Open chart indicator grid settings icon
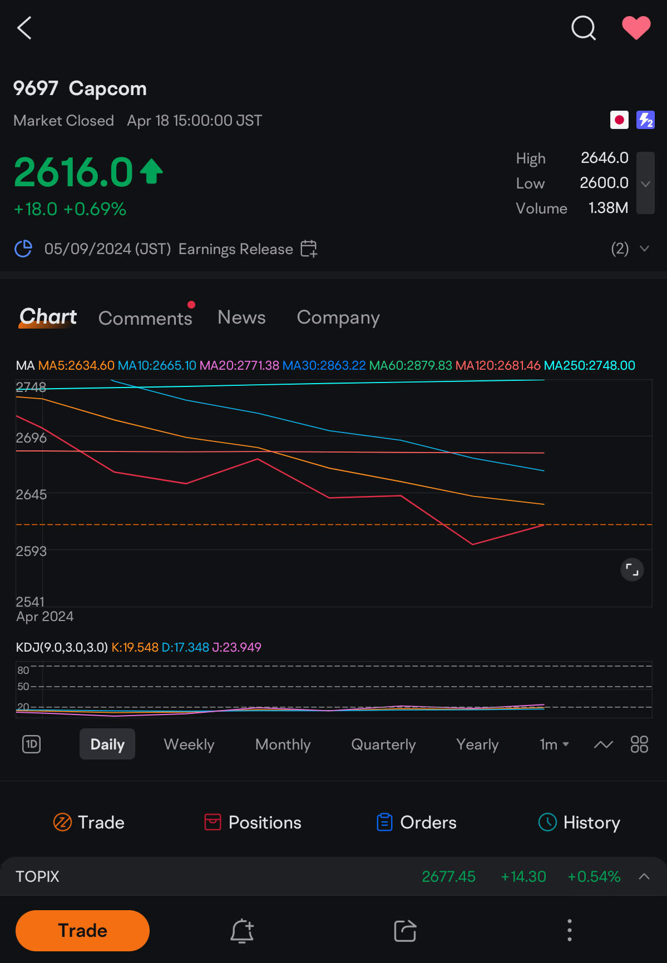Viewport: 667px width, 963px height. (639, 744)
